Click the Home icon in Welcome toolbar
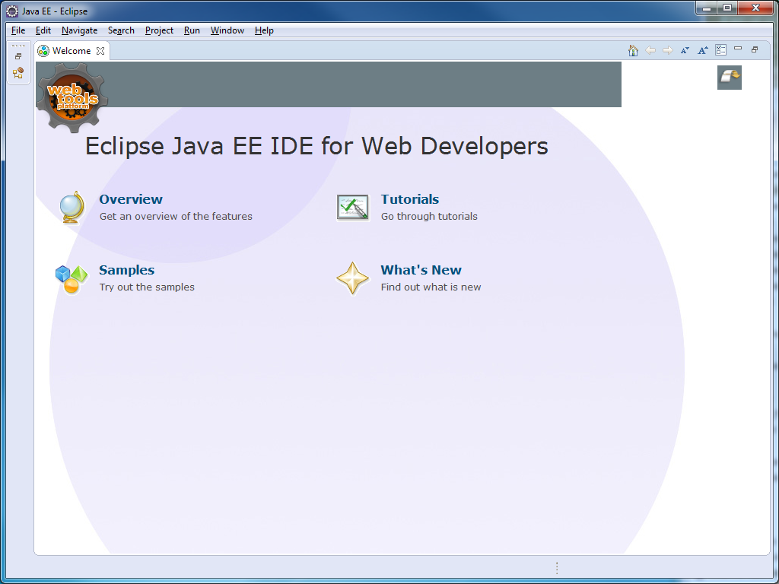The height and width of the screenshot is (584, 779). [x=633, y=50]
